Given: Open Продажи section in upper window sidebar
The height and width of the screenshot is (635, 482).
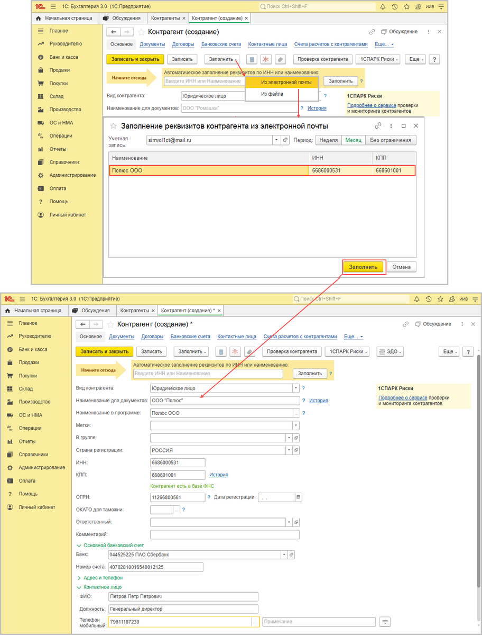Looking at the screenshot, I should coord(60,70).
